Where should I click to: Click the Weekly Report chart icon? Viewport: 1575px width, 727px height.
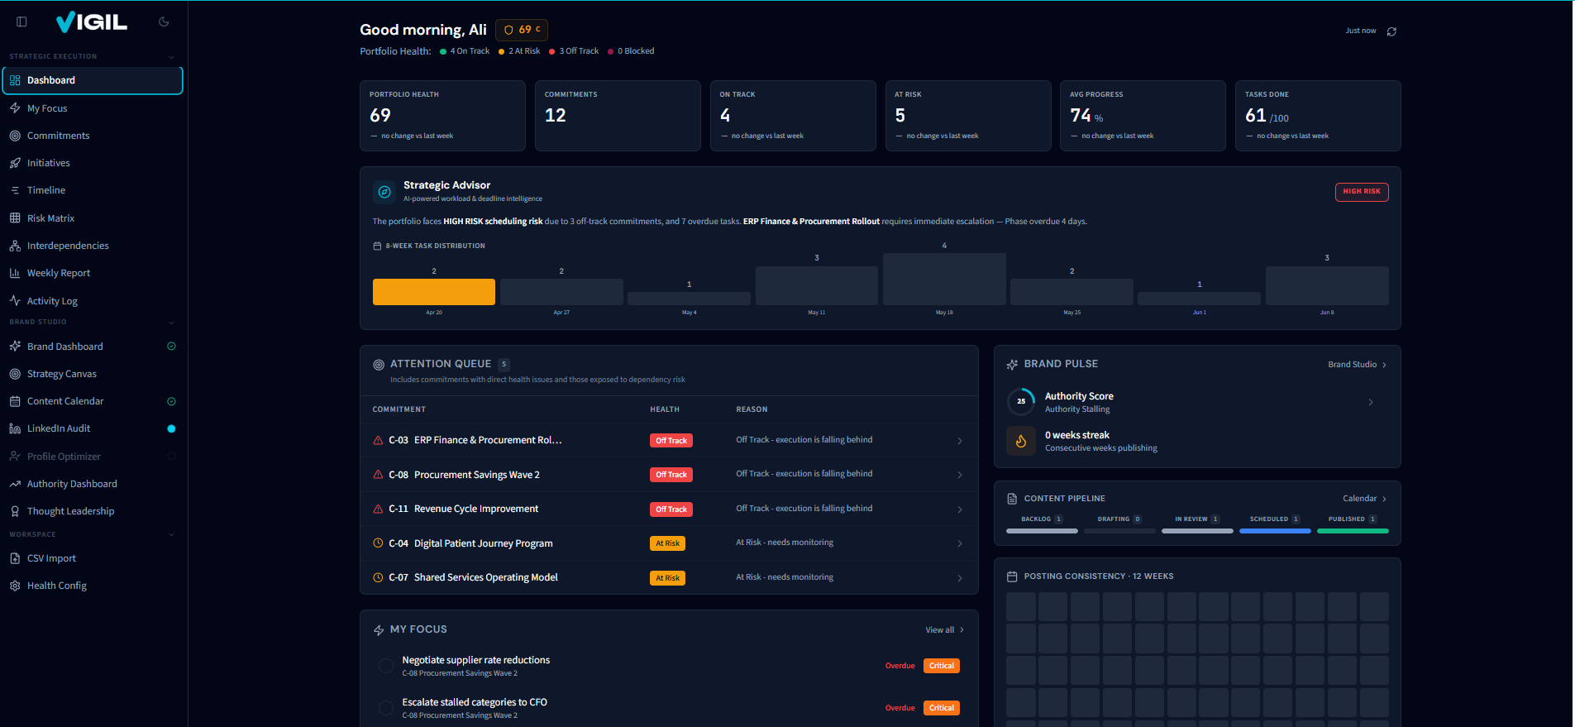pos(15,273)
